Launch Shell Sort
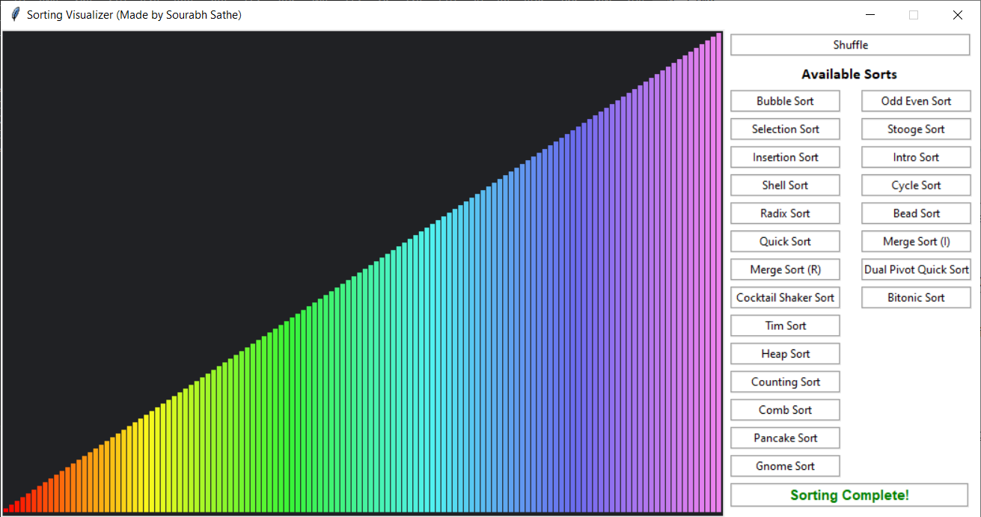Viewport: 981px width, 517px height. pos(785,185)
